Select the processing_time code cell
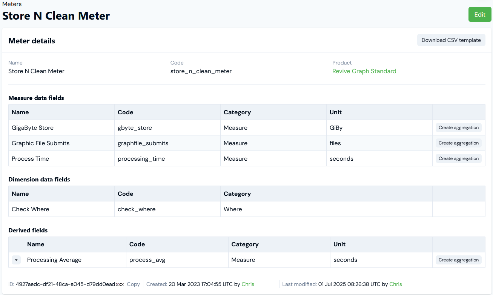 click(167, 158)
